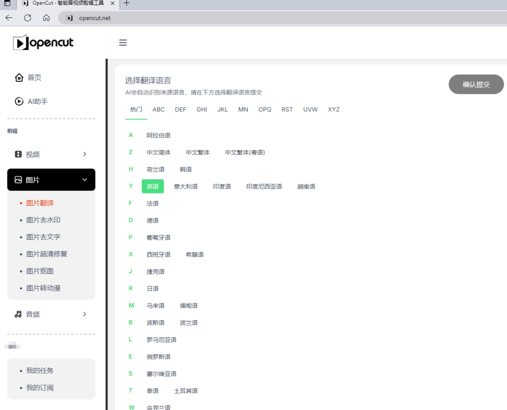Image resolution: width=507 pixels, height=410 pixels.
Task: Click the browser home button
Action: (46, 18)
